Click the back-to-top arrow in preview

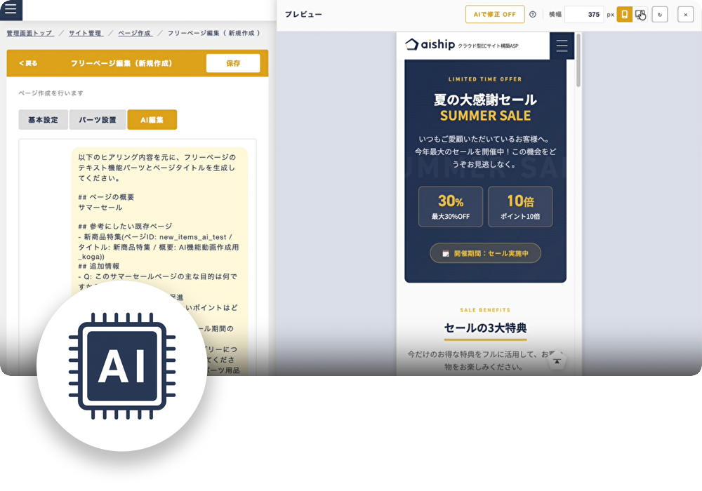click(557, 361)
